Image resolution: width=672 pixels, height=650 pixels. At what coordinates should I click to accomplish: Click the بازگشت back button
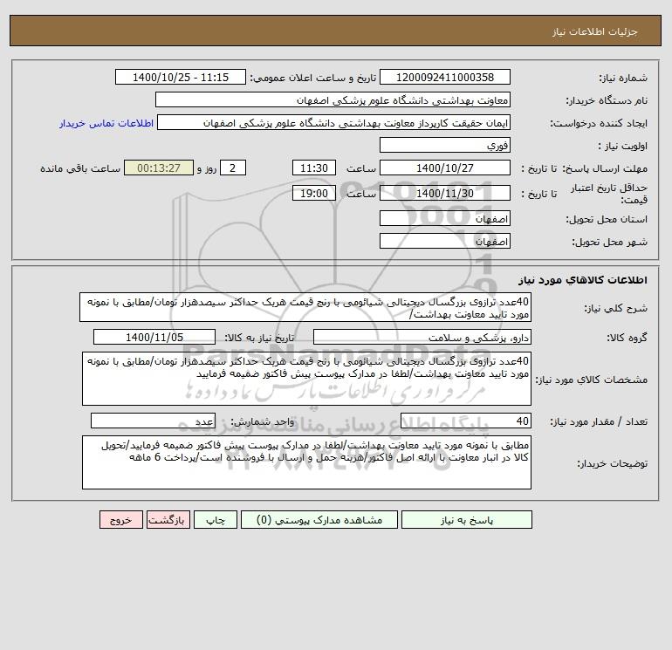point(168,520)
